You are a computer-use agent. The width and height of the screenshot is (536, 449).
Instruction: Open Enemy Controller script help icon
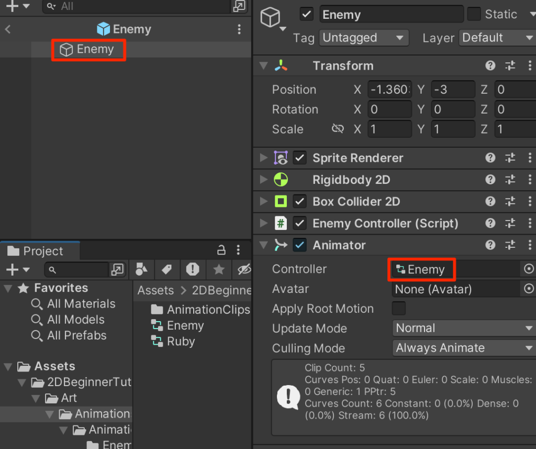[490, 224]
